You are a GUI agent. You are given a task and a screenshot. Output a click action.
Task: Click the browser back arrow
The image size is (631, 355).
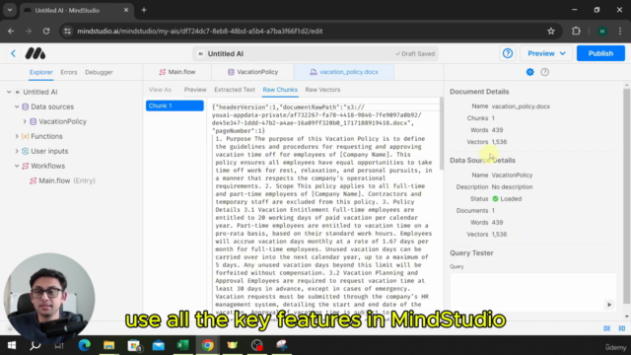[x=11, y=31]
